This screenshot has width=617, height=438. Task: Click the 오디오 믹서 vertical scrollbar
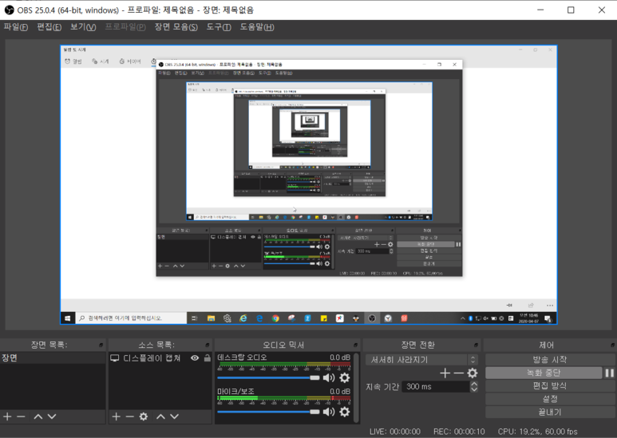click(x=357, y=388)
